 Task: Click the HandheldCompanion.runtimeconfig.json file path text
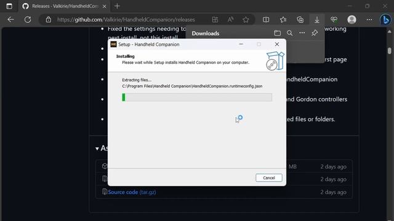[x=192, y=86]
